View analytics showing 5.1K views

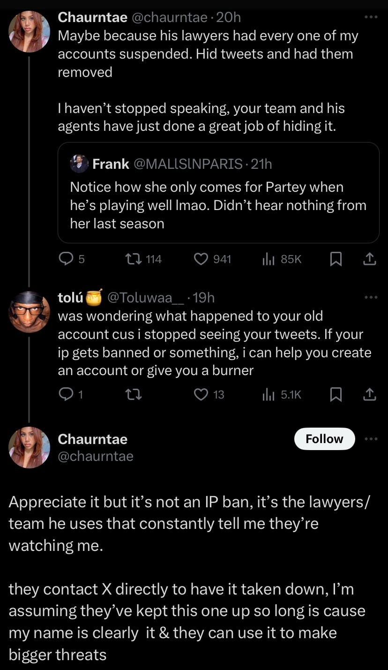click(268, 395)
